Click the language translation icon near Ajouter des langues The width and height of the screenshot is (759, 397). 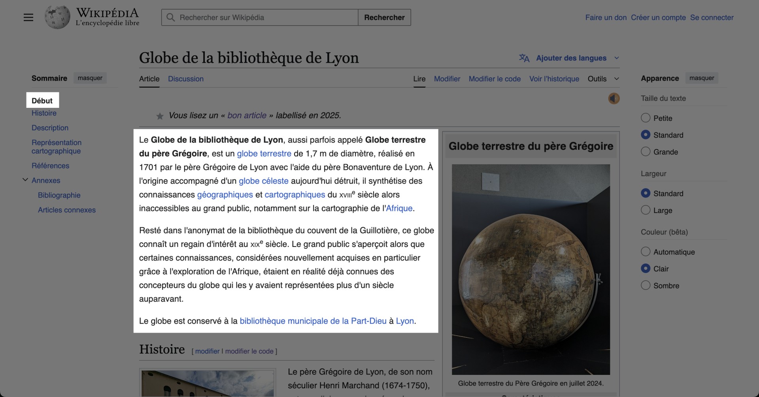(524, 58)
